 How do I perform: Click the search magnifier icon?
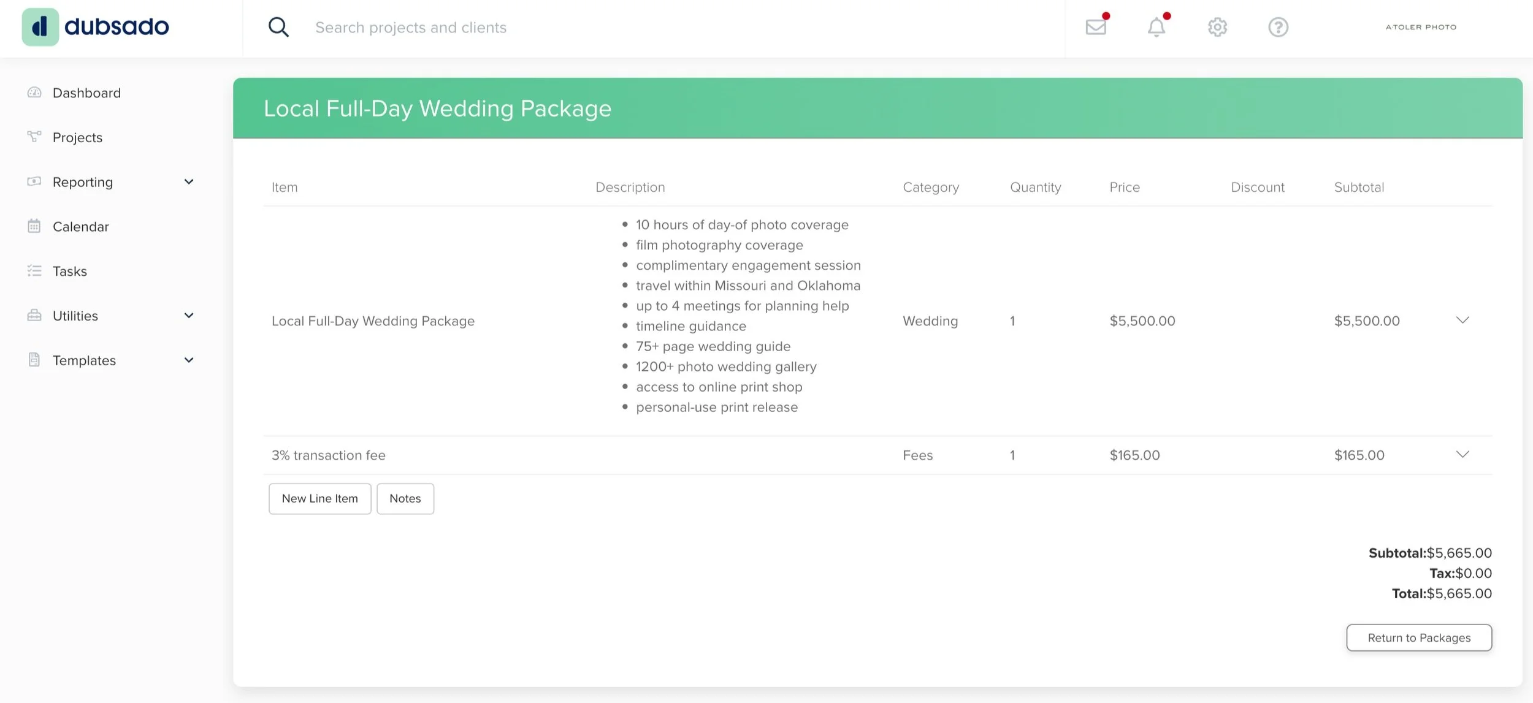click(x=278, y=27)
